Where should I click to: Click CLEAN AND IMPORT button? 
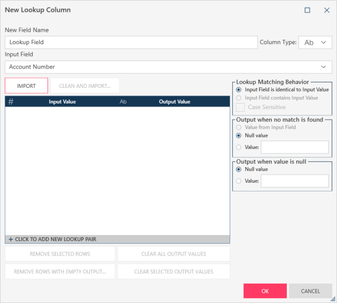pos(85,86)
